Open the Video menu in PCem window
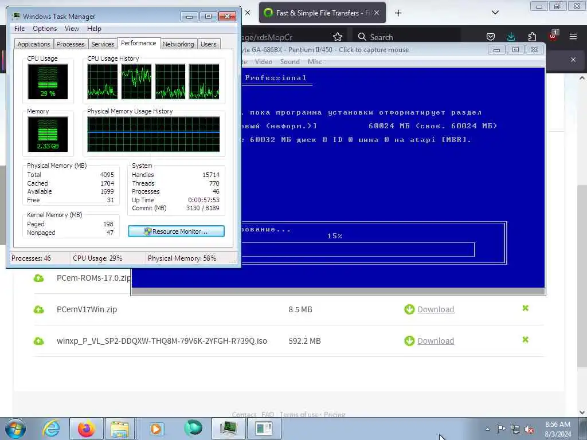Viewport: 587px width, 440px height. click(264, 62)
